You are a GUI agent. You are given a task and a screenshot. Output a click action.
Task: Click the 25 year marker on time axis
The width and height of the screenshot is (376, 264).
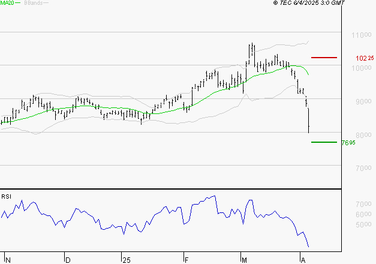click(x=126, y=260)
